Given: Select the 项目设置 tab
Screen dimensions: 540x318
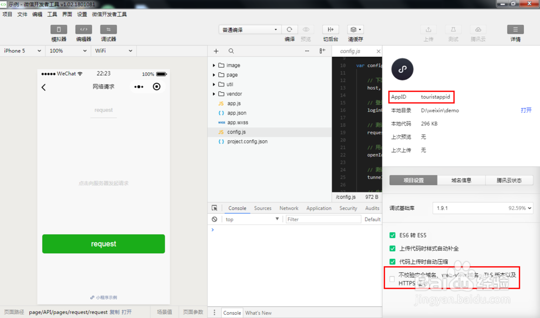Looking at the screenshot, I should point(413,180).
